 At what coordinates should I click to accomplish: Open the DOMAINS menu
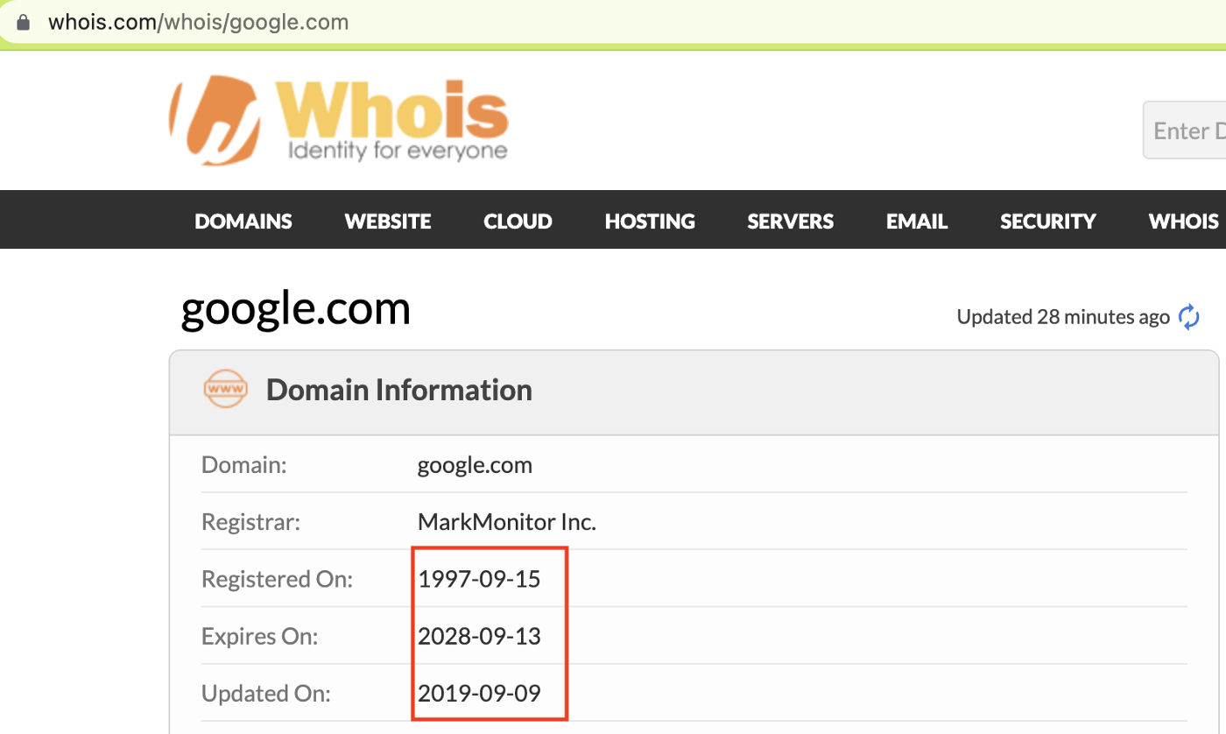coord(243,221)
